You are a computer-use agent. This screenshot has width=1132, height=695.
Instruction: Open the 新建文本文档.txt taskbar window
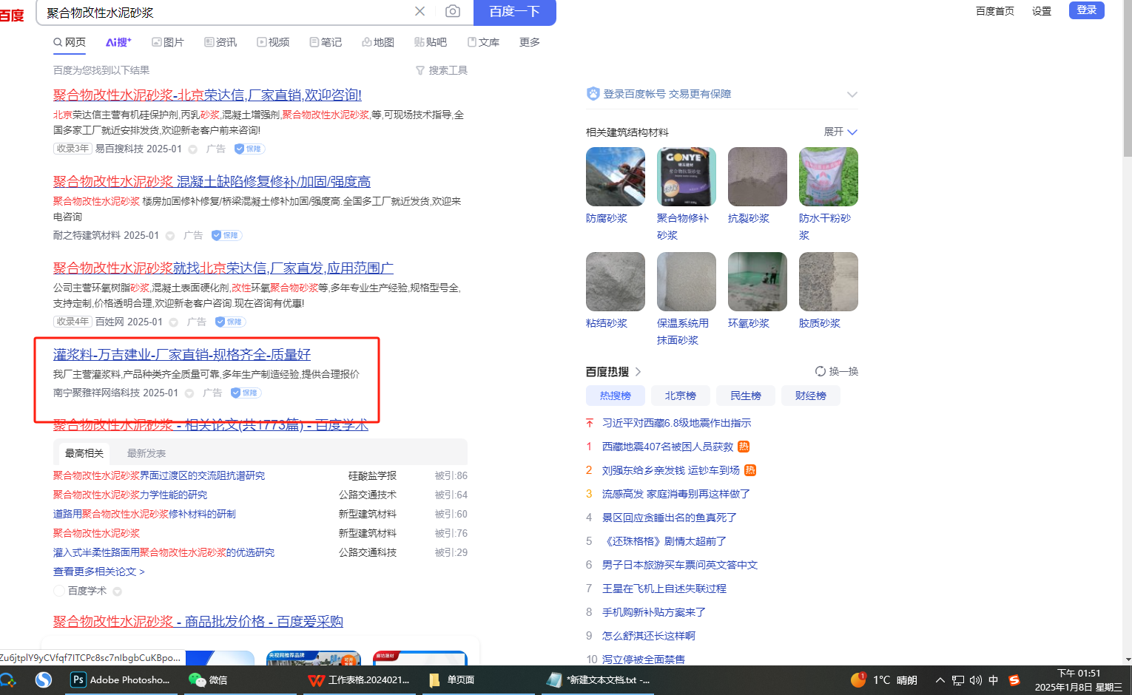[598, 679]
